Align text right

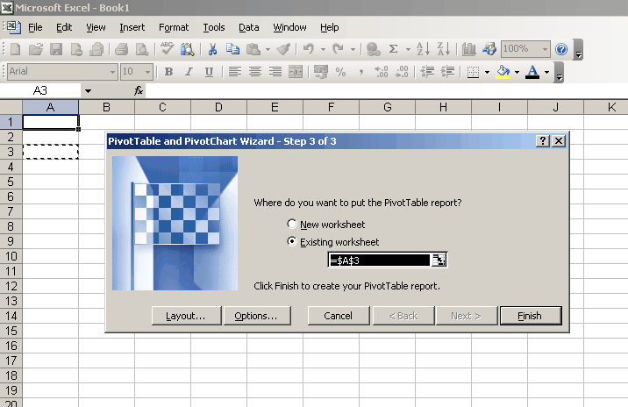[x=275, y=72]
